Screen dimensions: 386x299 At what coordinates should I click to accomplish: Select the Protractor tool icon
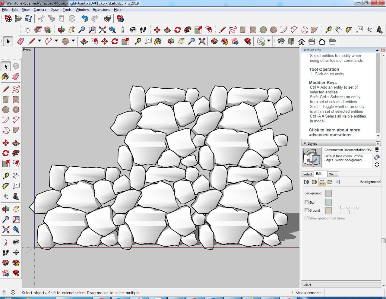(349, 30)
